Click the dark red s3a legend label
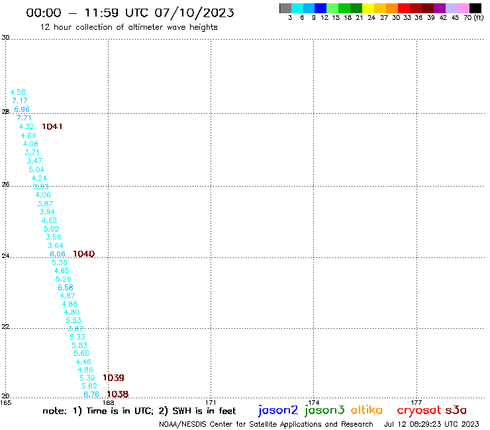Screen dimensions: 490x430 click(456, 410)
